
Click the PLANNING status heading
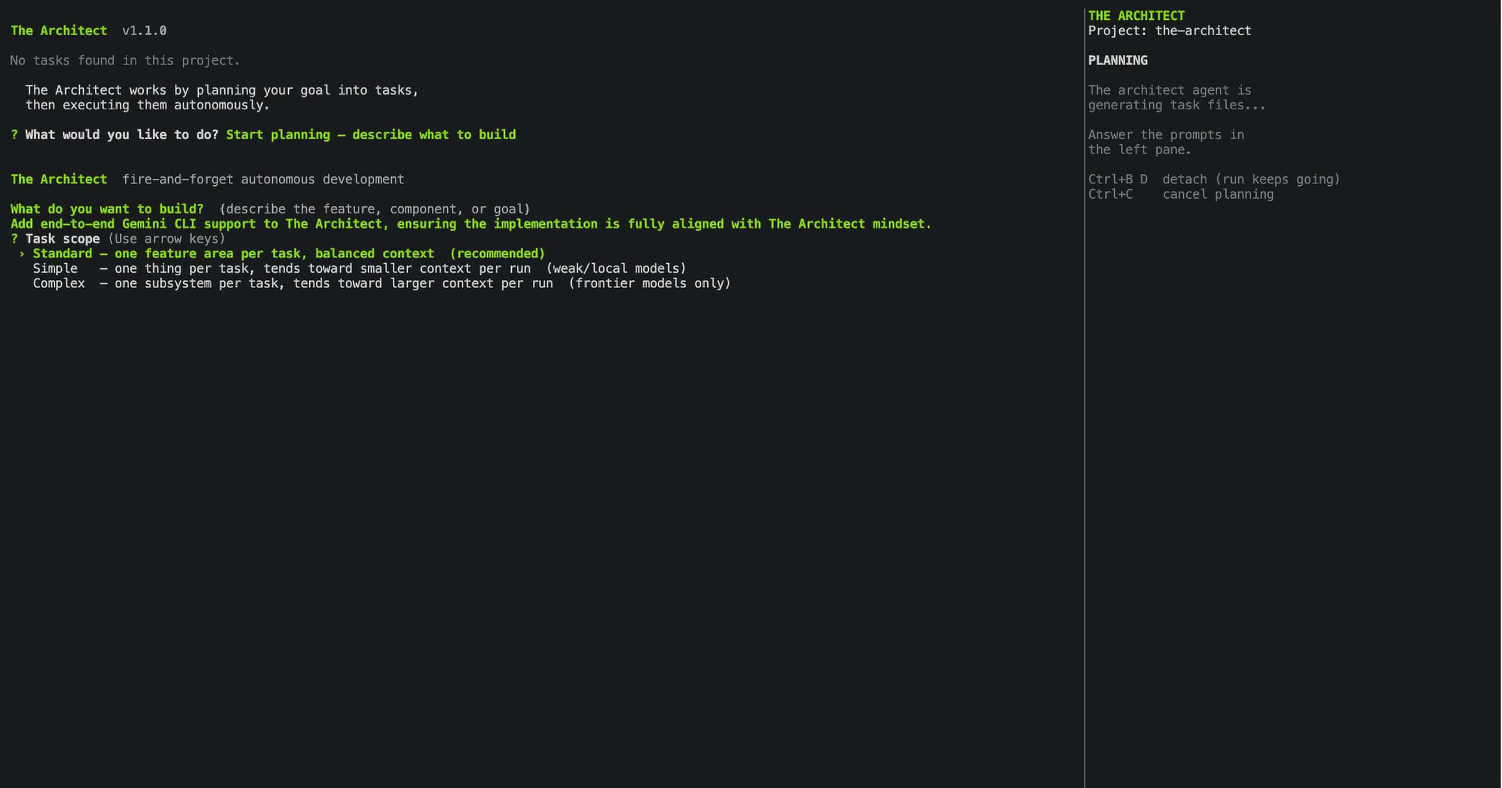tap(1118, 61)
